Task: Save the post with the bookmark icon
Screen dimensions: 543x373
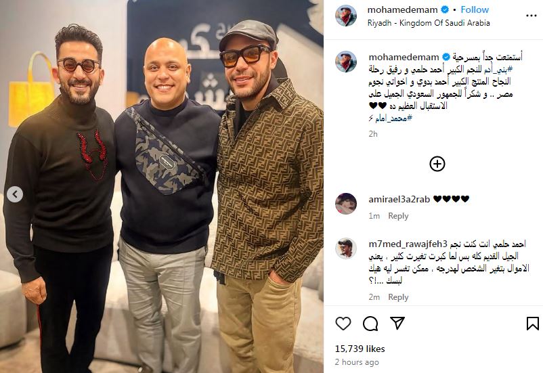Action: coord(533,324)
